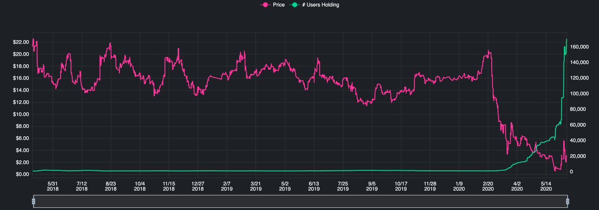This screenshot has width=599, height=210.
Task: Click the $12.00 price axis label
Action: coord(21,102)
